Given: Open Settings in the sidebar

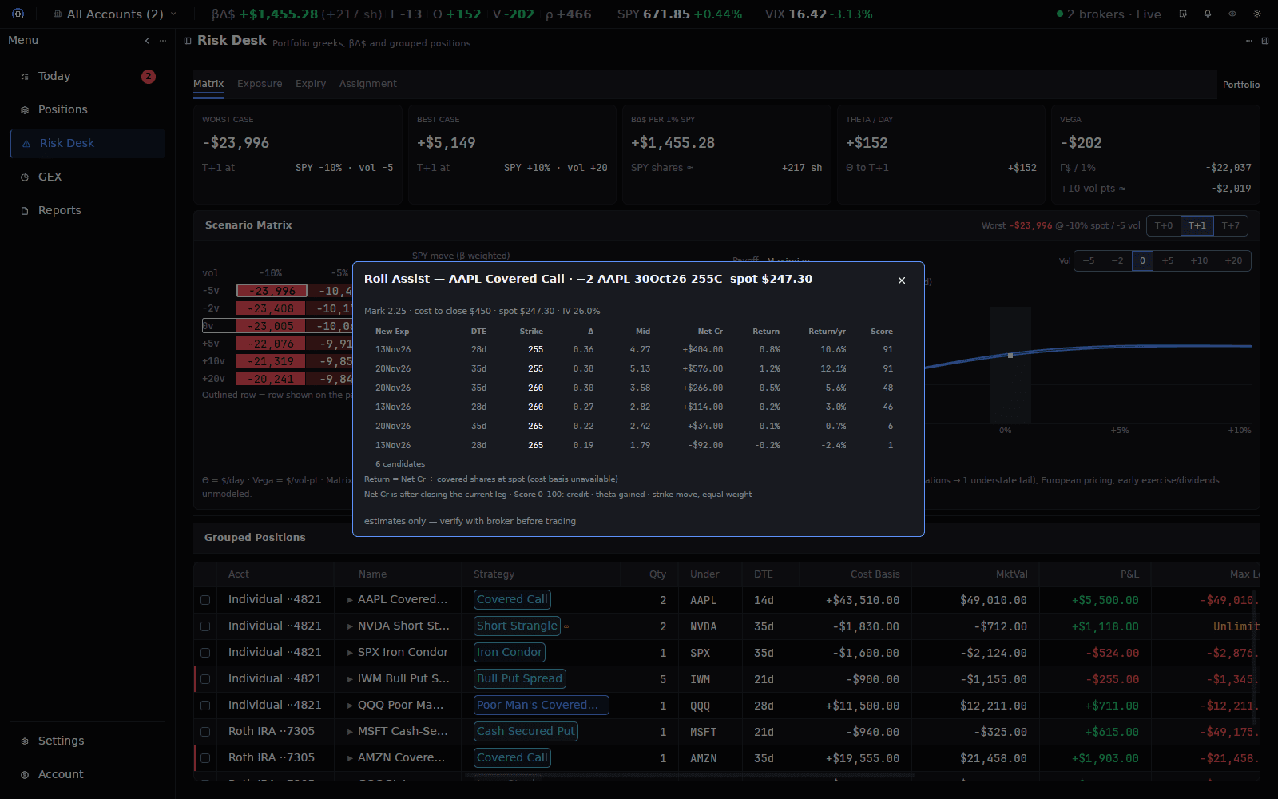Looking at the screenshot, I should [x=88, y=741].
